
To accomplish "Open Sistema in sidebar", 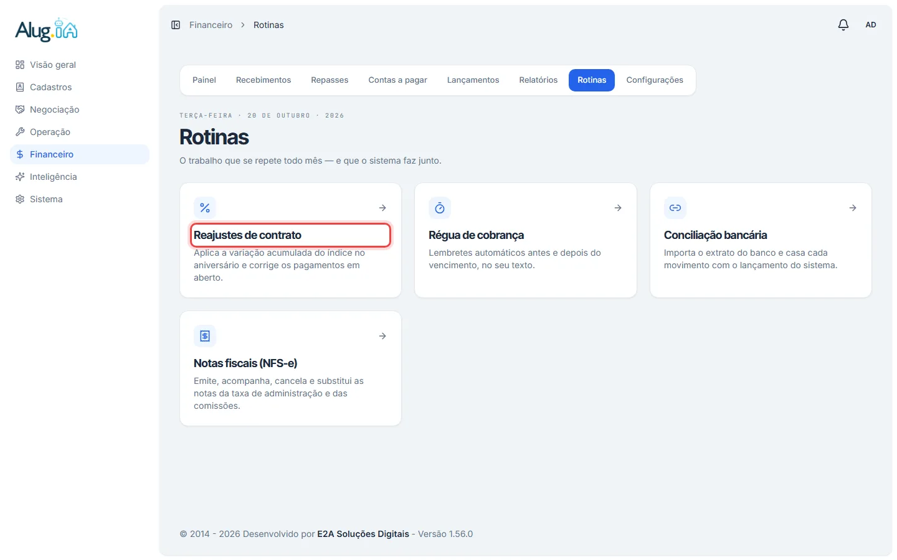I will (x=80, y=199).
